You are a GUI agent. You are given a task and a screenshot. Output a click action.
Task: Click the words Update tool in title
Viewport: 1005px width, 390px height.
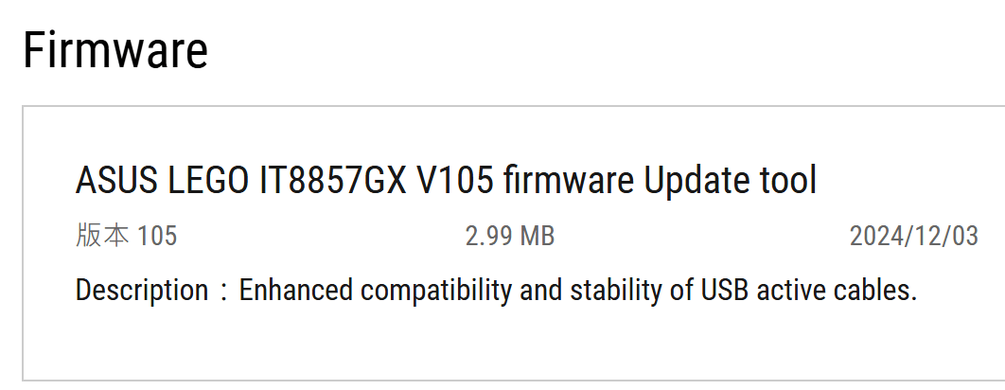point(730,181)
